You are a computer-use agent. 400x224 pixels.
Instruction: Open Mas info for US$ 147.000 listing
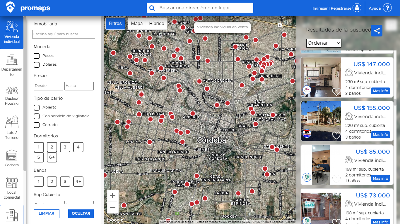(381, 91)
